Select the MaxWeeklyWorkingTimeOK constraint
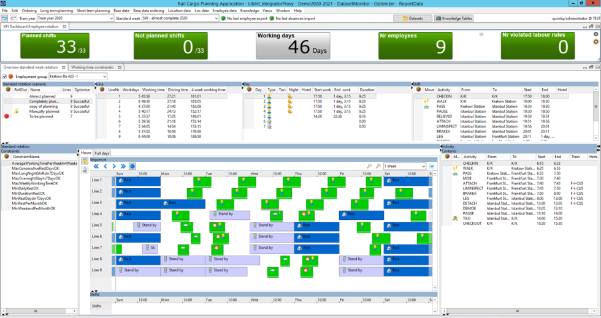601x318 pixels. point(35,184)
